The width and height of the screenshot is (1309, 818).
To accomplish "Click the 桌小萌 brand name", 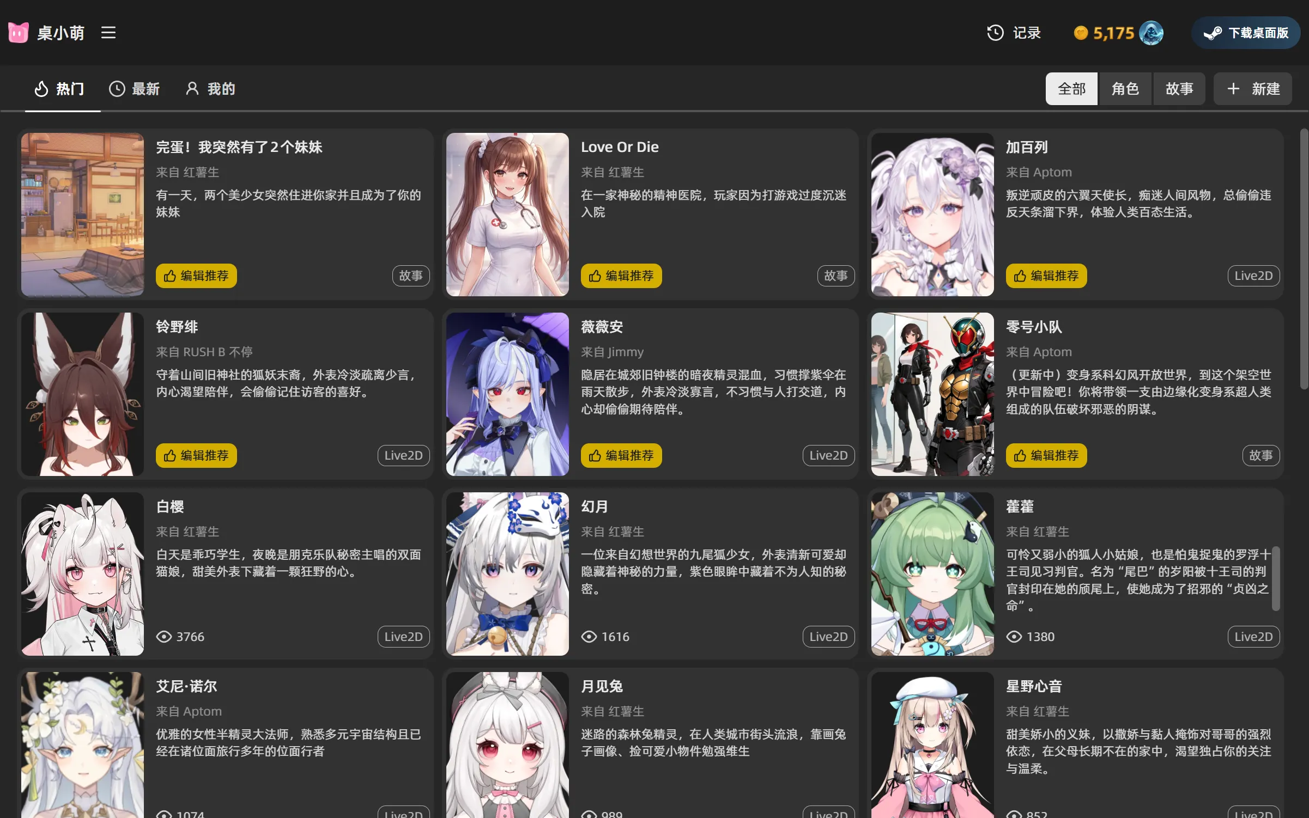I will pos(60,33).
